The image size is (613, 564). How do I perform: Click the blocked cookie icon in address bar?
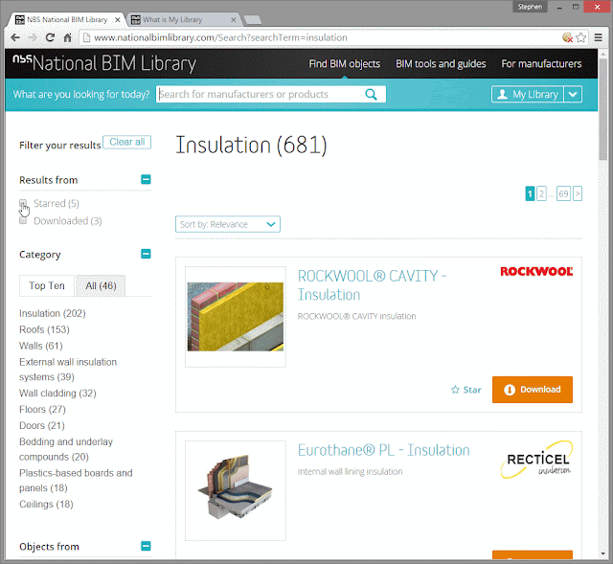pos(567,37)
